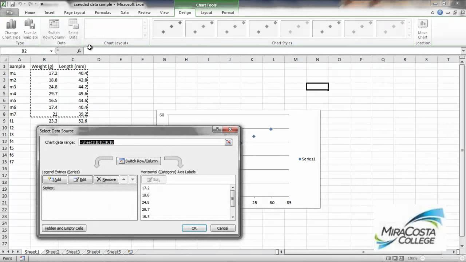This screenshot has height=262, width=466.
Task: Click Edit series button
Action: point(80,179)
